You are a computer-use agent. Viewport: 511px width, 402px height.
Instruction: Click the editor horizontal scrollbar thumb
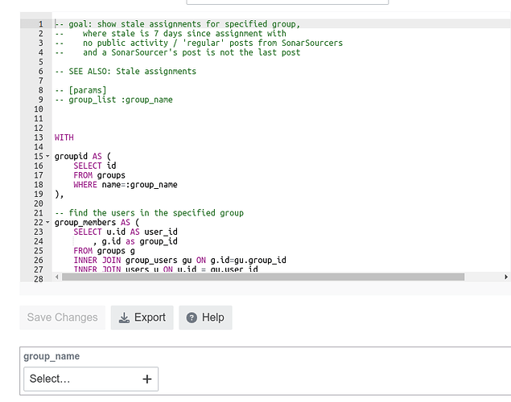(263, 277)
